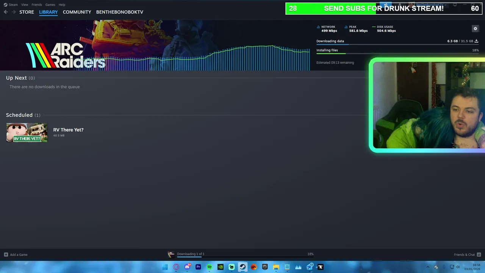Open the Windows Start menu

165,267
